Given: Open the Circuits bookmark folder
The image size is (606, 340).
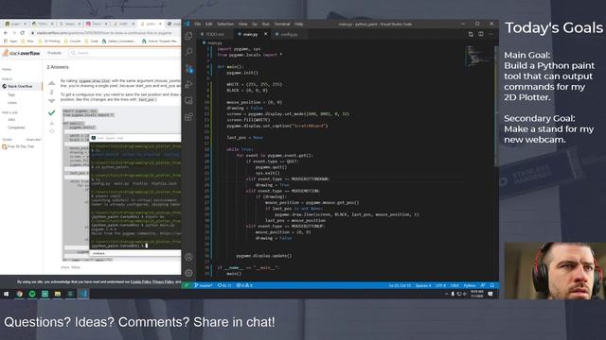Looking at the screenshot, I should [x=72, y=41].
